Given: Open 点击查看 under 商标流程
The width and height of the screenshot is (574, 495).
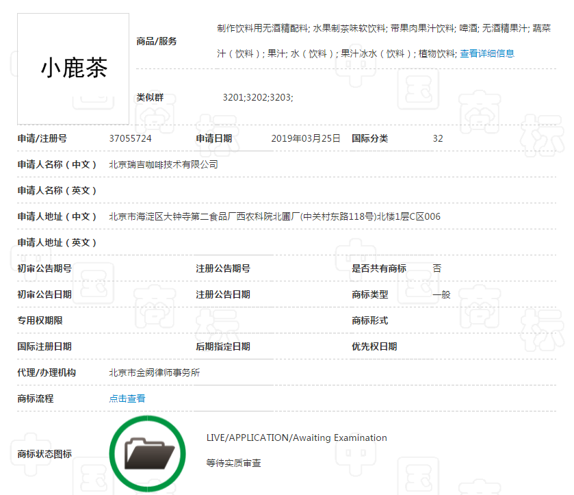Looking at the screenshot, I should (x=126, y=398).
